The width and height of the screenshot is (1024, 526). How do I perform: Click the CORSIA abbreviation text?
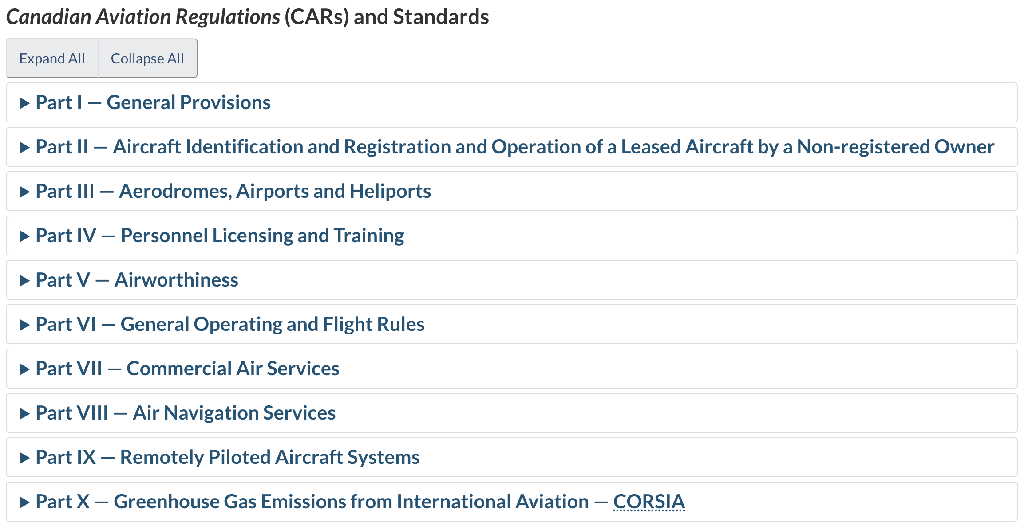(648, 502)
